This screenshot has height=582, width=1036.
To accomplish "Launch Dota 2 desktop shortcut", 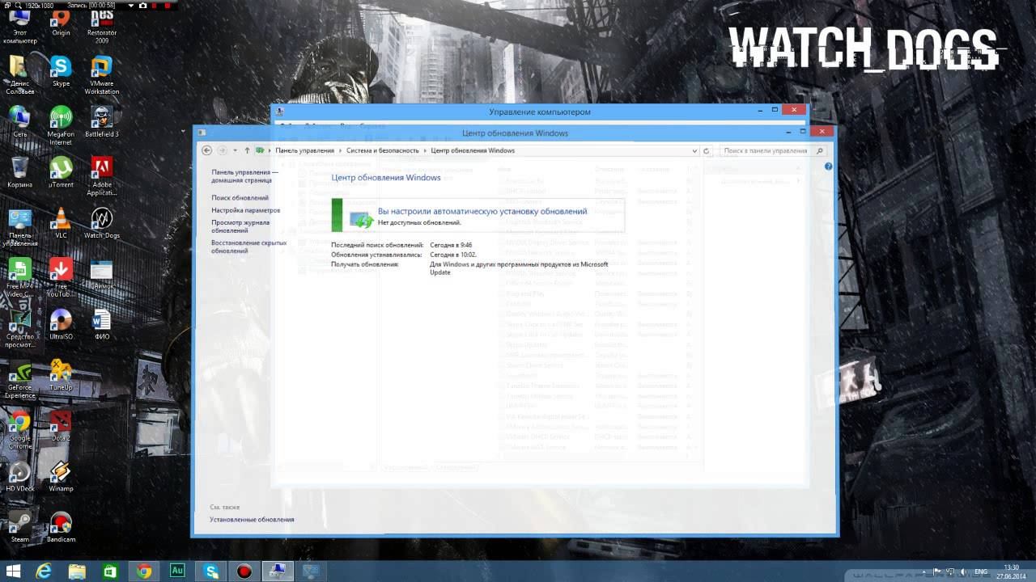I will tap(61, 426).
